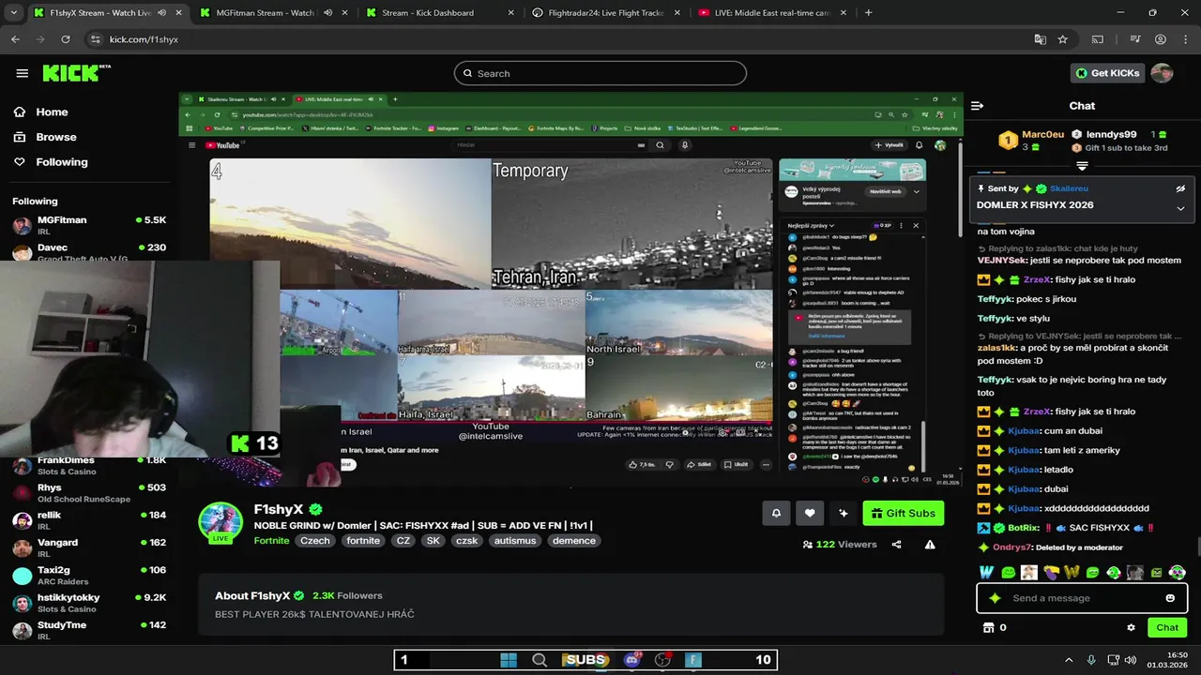Open Chrome three-dot menu
This screenshot has height=675, width=1201.
click(1184, 39)
